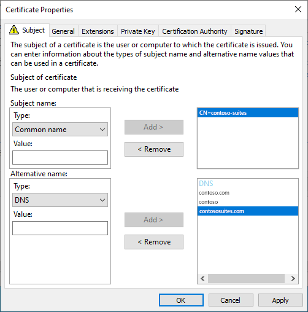
Task: Click the DNS group header in the list
Action: click(206, 184)
